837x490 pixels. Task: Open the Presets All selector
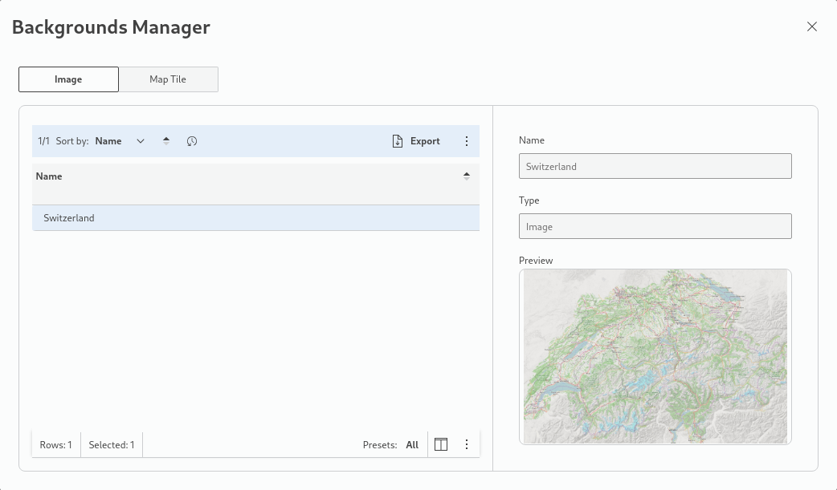412,445
